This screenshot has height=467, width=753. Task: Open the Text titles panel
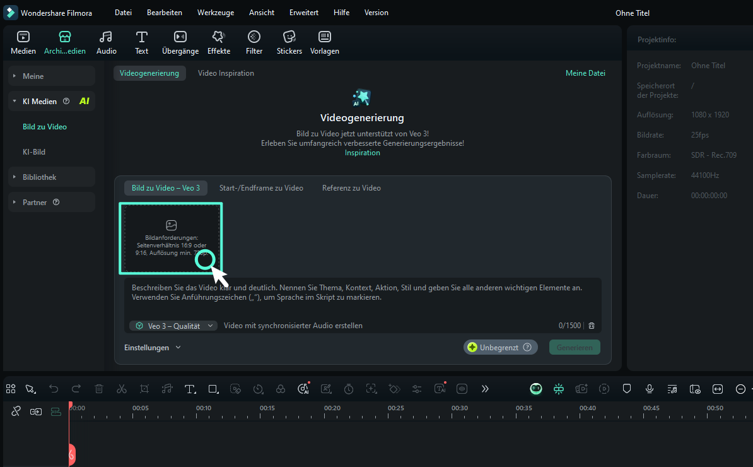141,43
